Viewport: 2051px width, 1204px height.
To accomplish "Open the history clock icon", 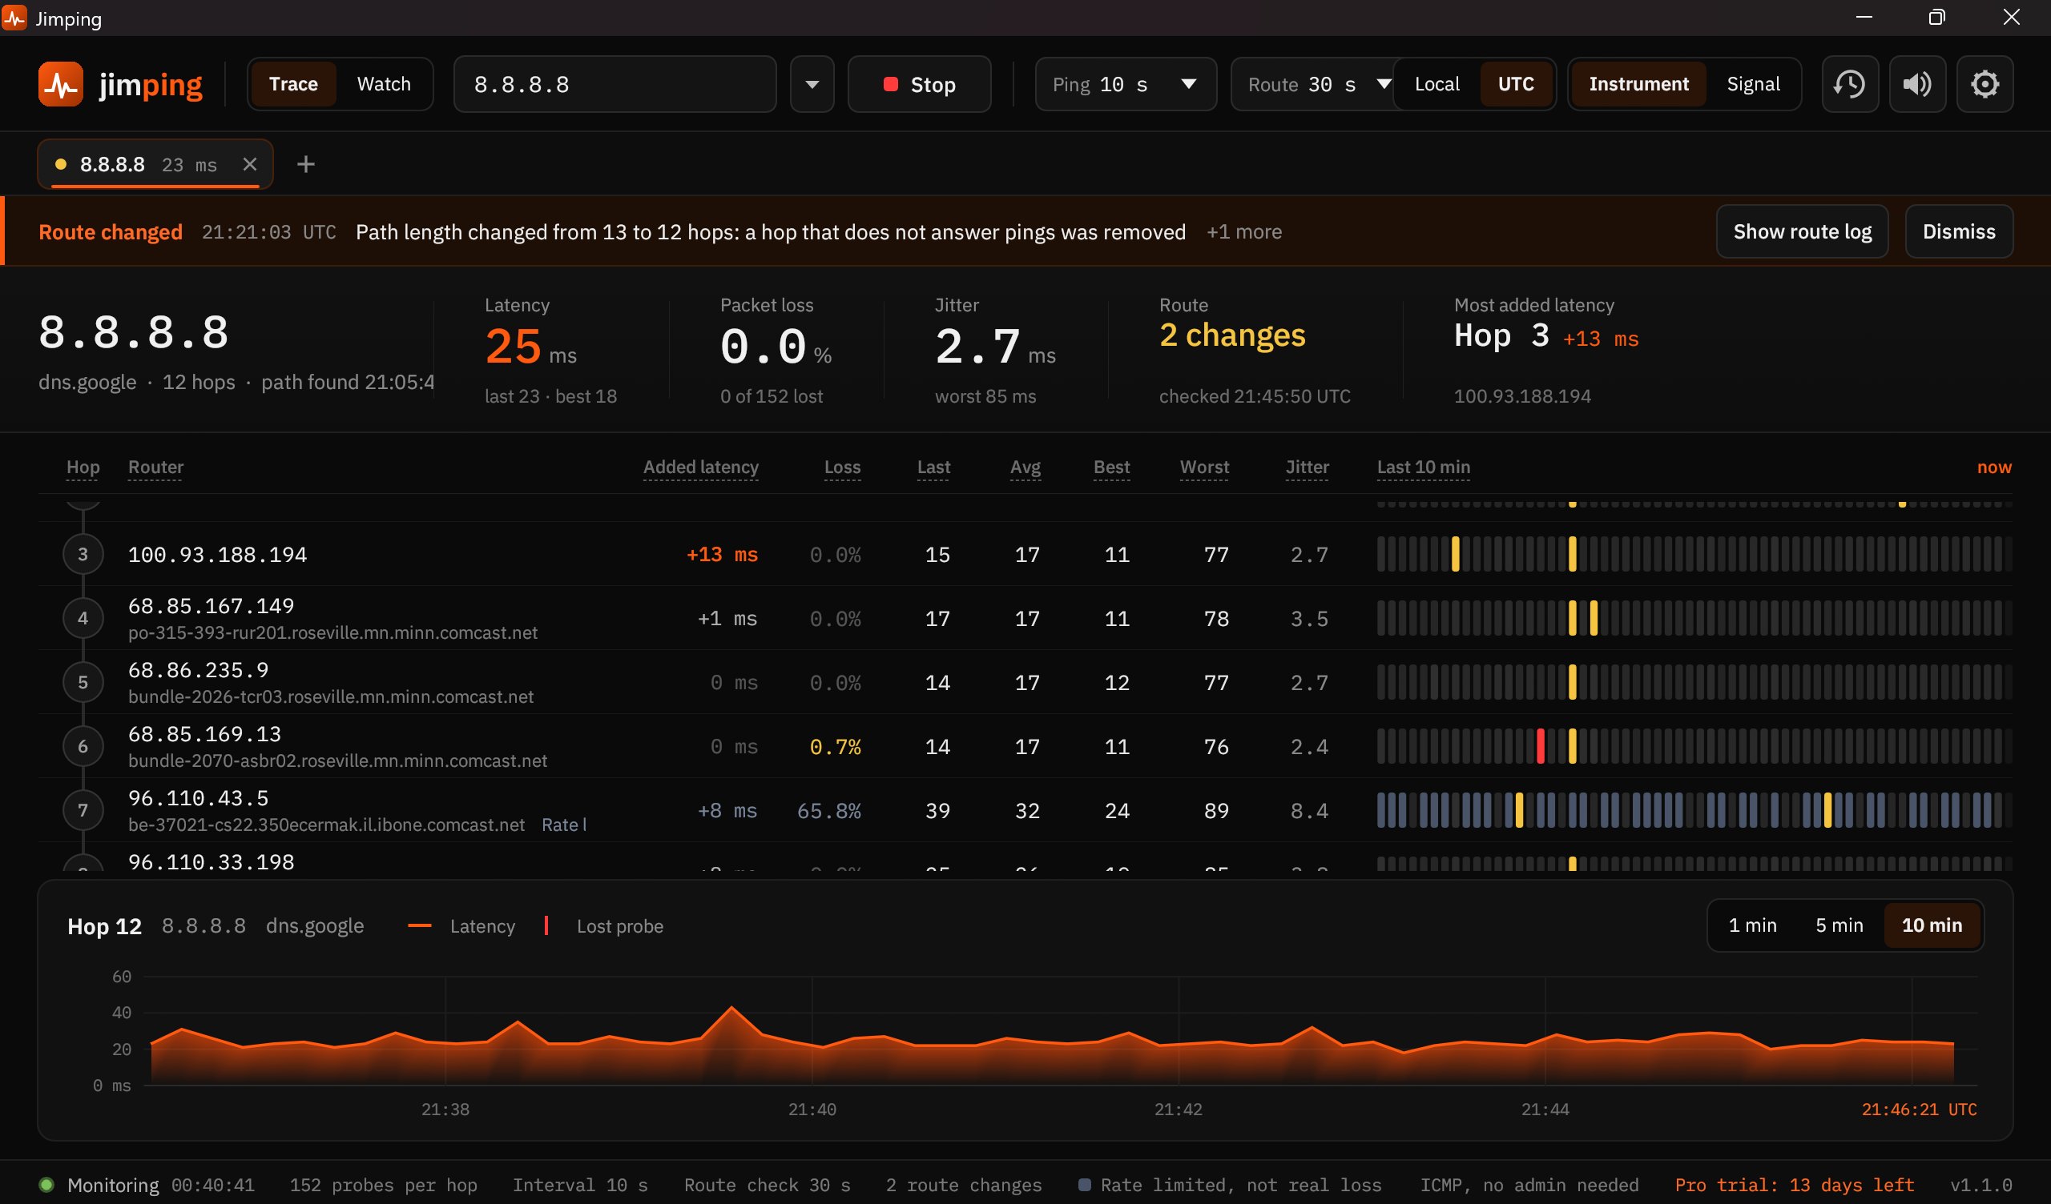I will coord(1849,84).
